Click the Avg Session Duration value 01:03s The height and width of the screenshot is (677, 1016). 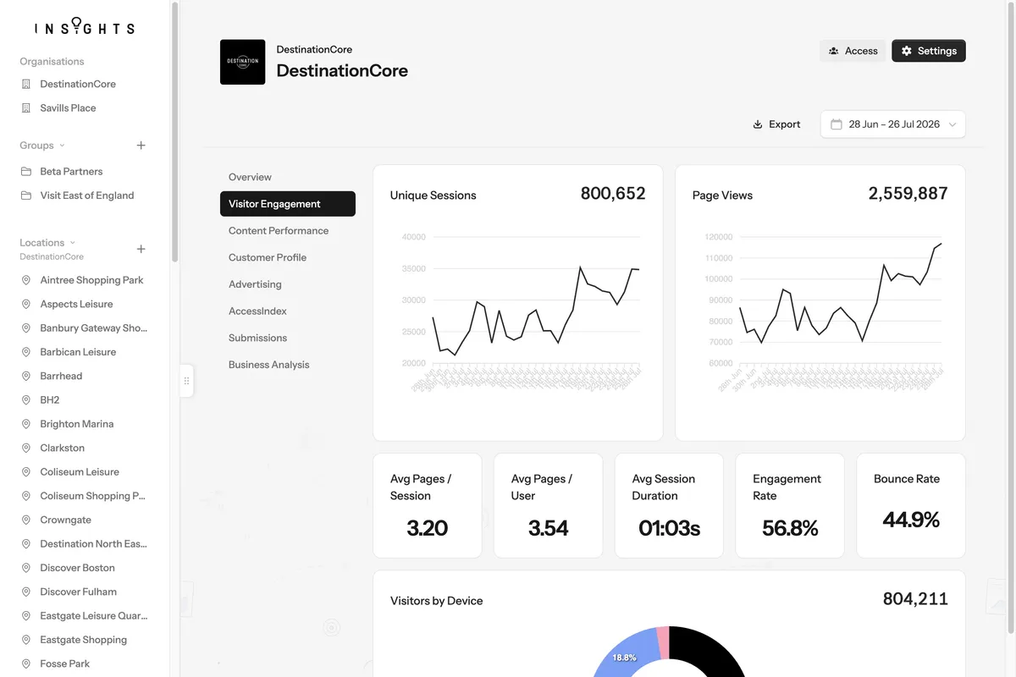click(x=669, y=528)
